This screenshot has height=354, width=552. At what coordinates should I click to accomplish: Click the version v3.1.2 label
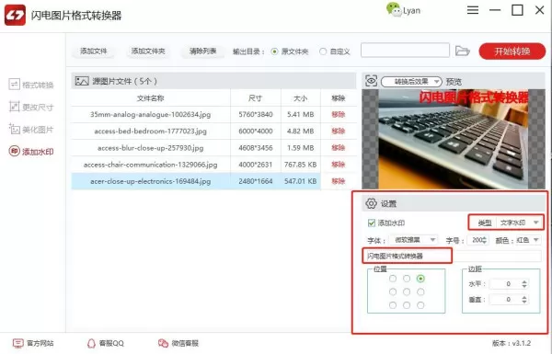[512, 343]
